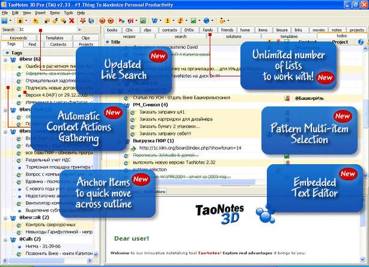Click the green checkmark toolbar icon

[194, 20]
